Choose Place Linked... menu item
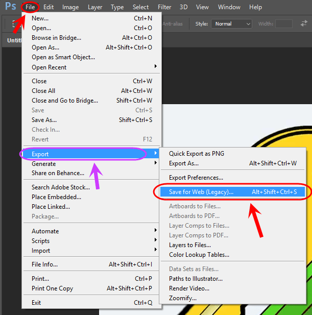The image size is (312, 315). click(x=92, y=207)
